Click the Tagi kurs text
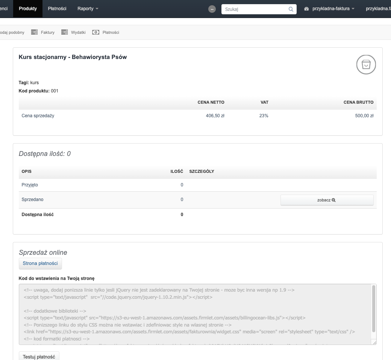 pyautogui.click(x=29, y=83)
